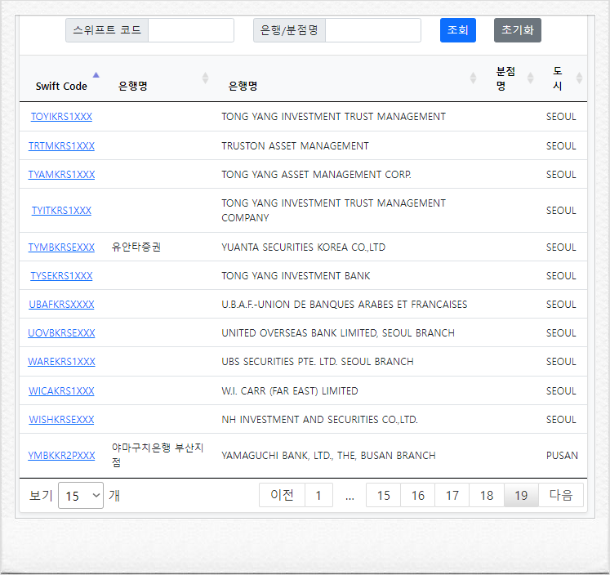Viewport: 610px width, 575px height.
Task: Click TONG YANG INVESTMENT TRUST MANAGEMENT COMPANY cell
Action: (333, 211)
